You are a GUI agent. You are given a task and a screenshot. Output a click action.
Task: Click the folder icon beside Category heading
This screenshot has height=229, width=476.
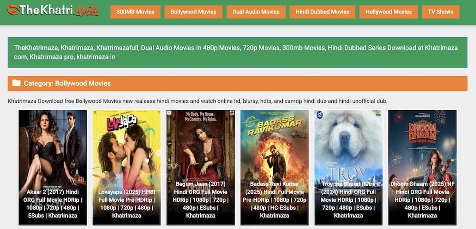click(x=16, y=83)
